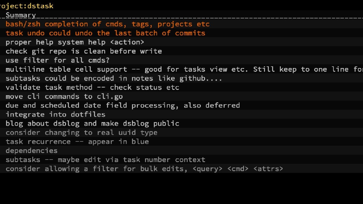Click move cli commands to cli.go
363x204 pixels.
point(64,96)
